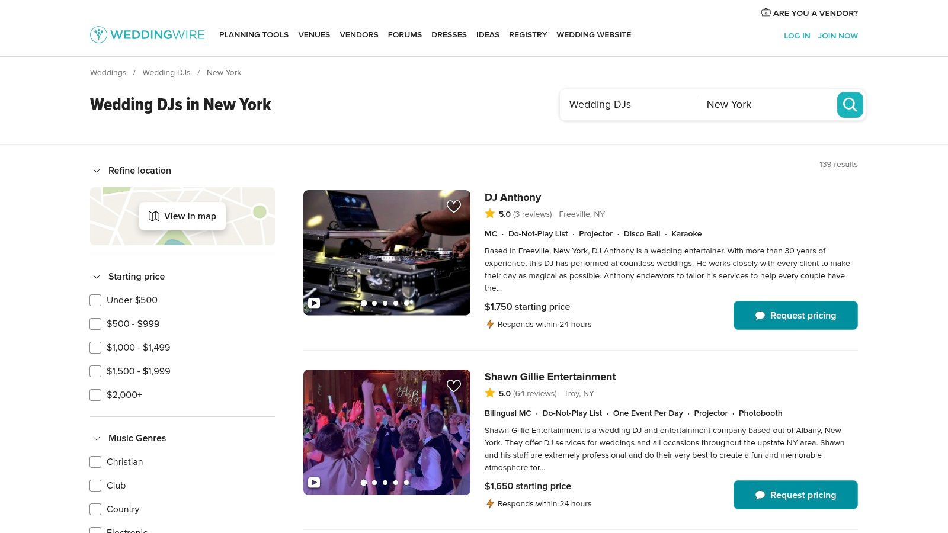The image size is (948, 533).
Task: Enable the '$2,000+' starting price filter
Action: 95,394
